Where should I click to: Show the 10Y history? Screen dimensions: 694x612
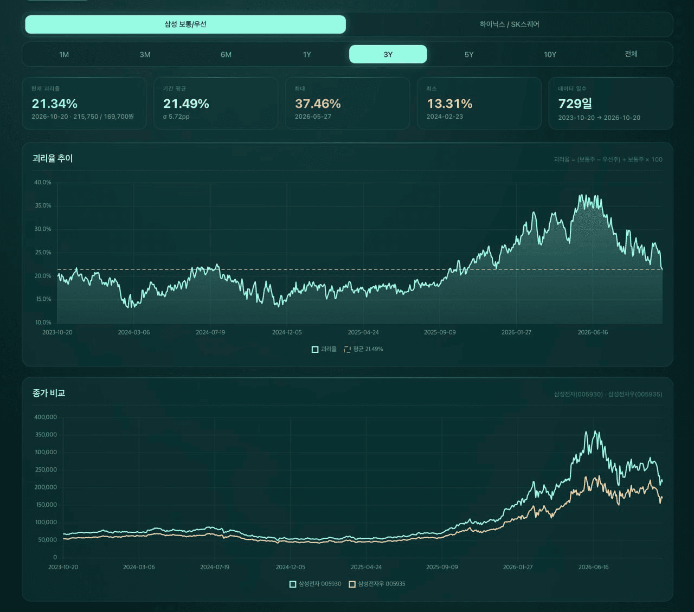[x=550, y=54]
